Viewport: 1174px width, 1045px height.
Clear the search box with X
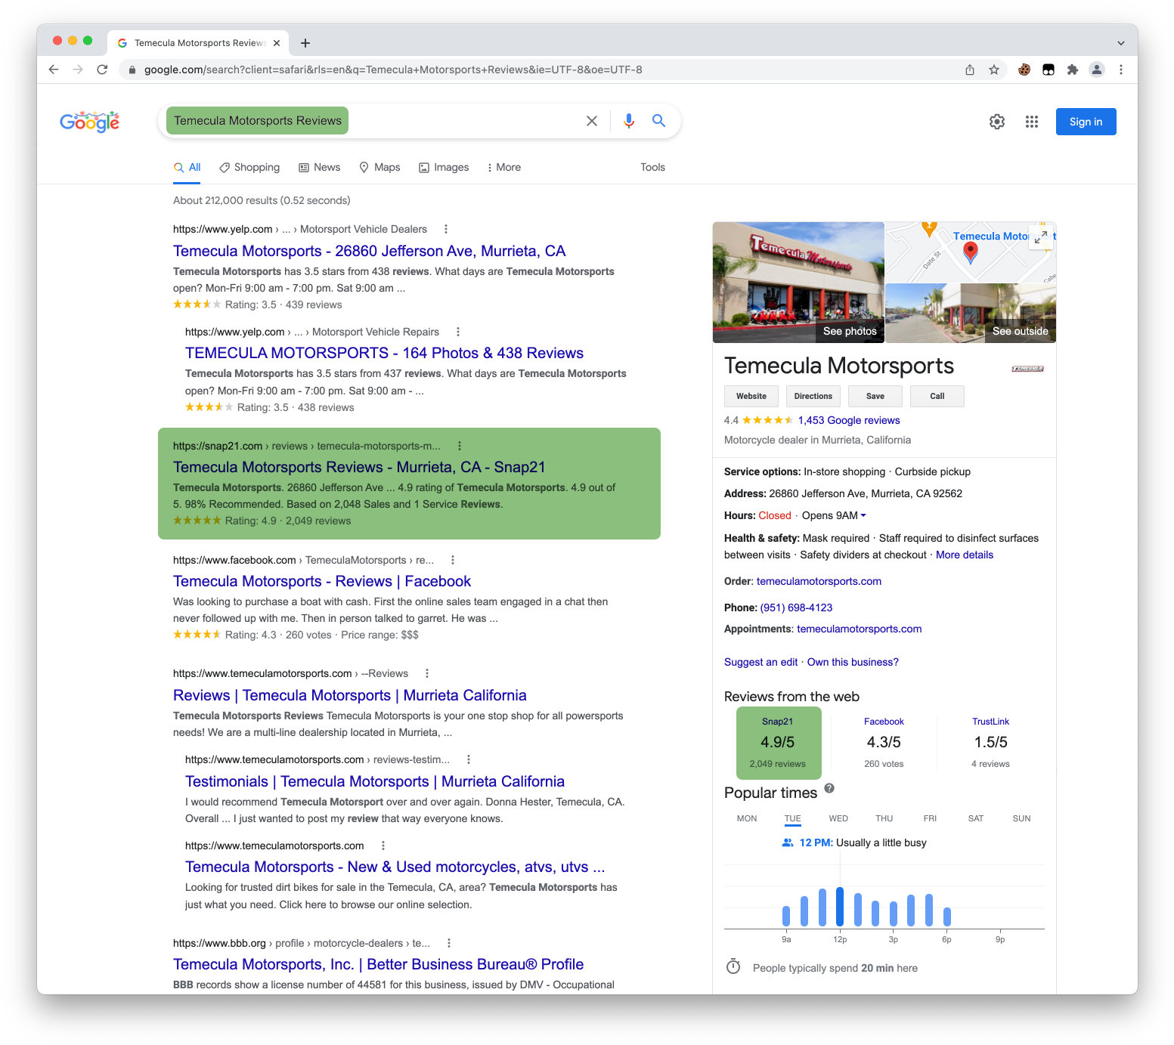click(x=592, y=121)
